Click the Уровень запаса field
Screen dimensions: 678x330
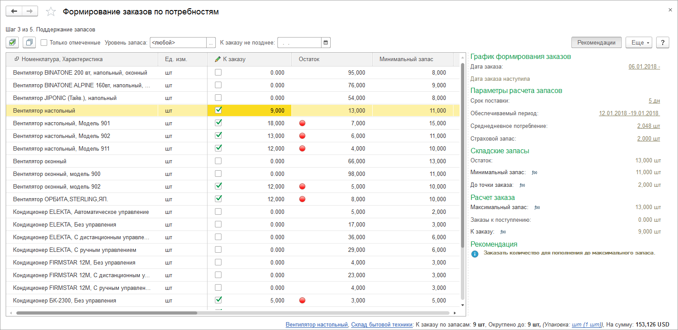(x=178, y=42)
